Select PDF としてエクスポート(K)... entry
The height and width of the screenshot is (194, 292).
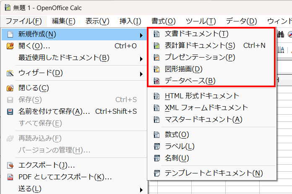[x=74, y=177]
